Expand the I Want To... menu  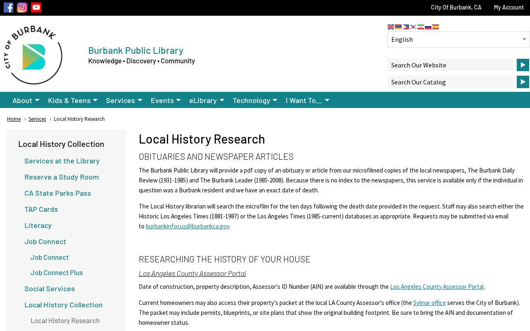pyautogui.click(x=308, y=100)
